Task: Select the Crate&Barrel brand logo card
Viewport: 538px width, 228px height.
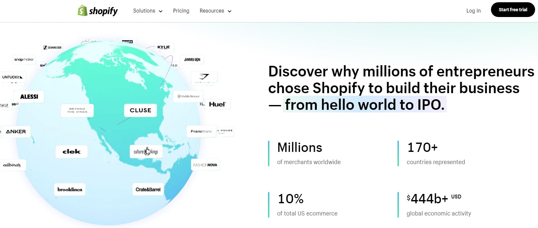Action: [x=148, y=189]
